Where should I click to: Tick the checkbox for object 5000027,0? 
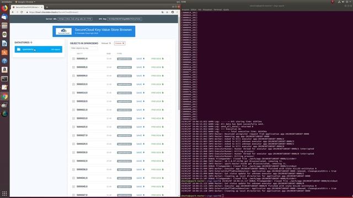point(73,136)
